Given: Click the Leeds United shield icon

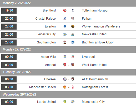Looking at the screenshot, I should click(65, 102).
